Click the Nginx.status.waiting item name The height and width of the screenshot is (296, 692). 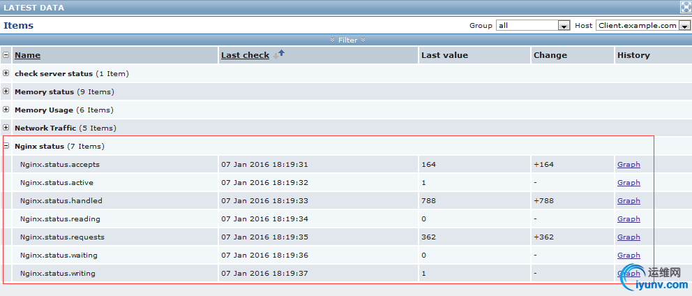[x=59, y=255]
